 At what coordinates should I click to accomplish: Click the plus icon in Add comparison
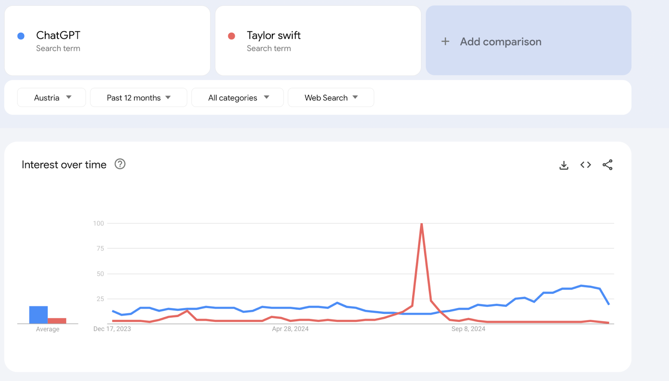pos(445,41)
